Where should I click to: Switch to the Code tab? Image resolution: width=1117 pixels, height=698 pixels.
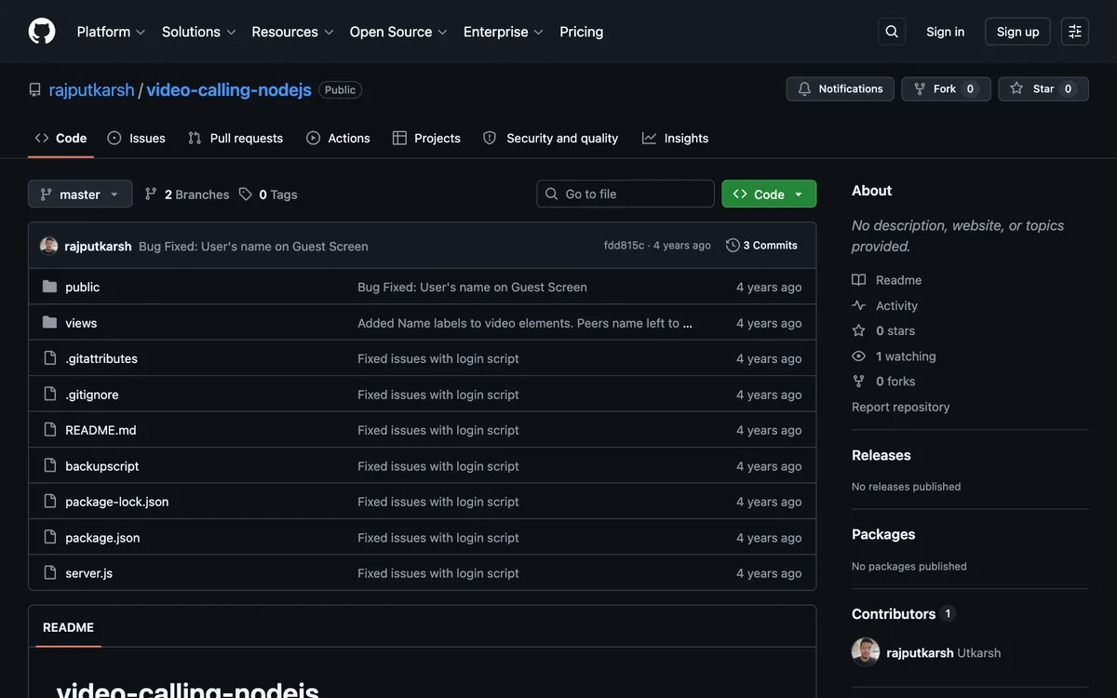[x=61, y=138]
